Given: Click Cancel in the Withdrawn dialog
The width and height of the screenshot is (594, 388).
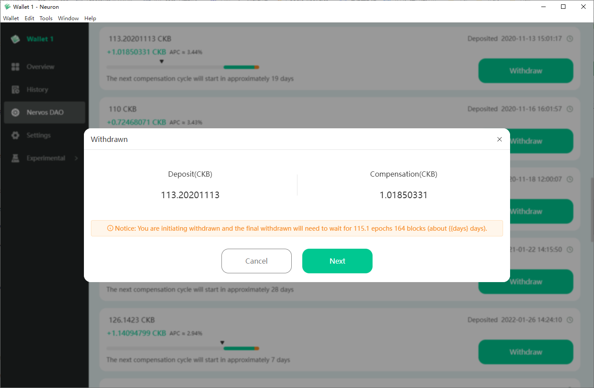Looking at the screenshot, I should click(x=257, y=261).
